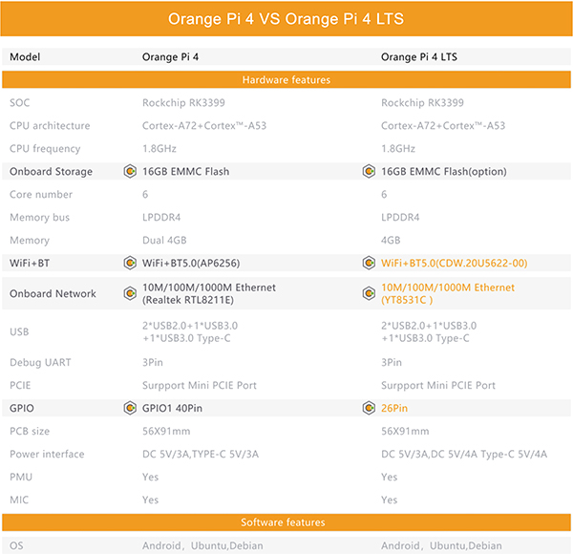
Task: Click the hexagon icon beside YT8531C Ethernet
Action: [x=369, y=293]
